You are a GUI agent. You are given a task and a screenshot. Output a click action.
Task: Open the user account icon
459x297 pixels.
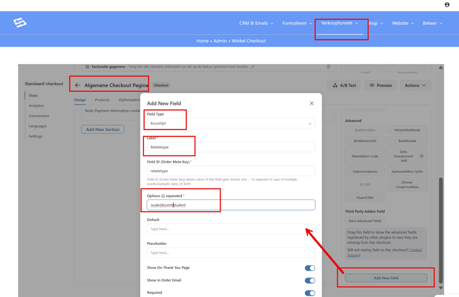[x=447, y=4]
